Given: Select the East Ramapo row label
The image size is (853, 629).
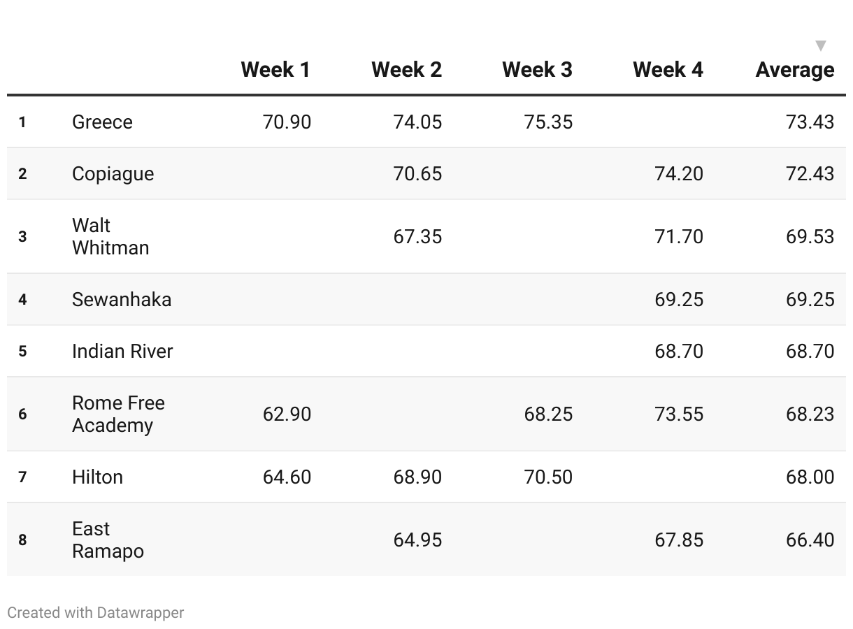Looking at the screenshot, I should tap(108, 540).
